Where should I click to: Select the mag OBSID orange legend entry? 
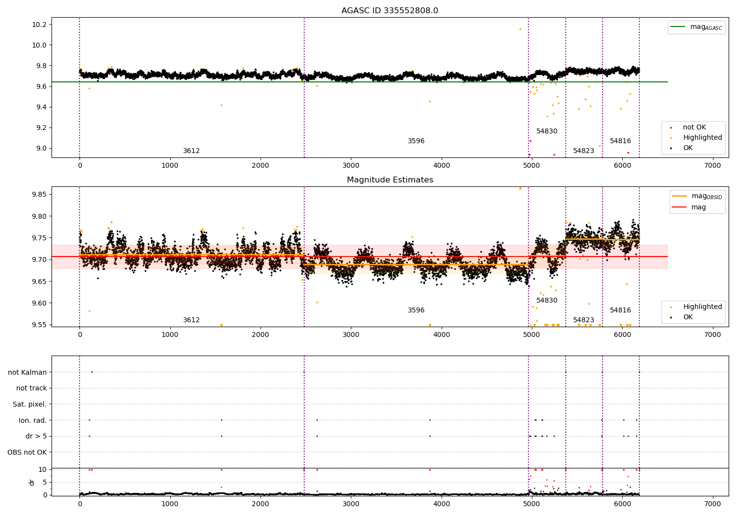697,196
